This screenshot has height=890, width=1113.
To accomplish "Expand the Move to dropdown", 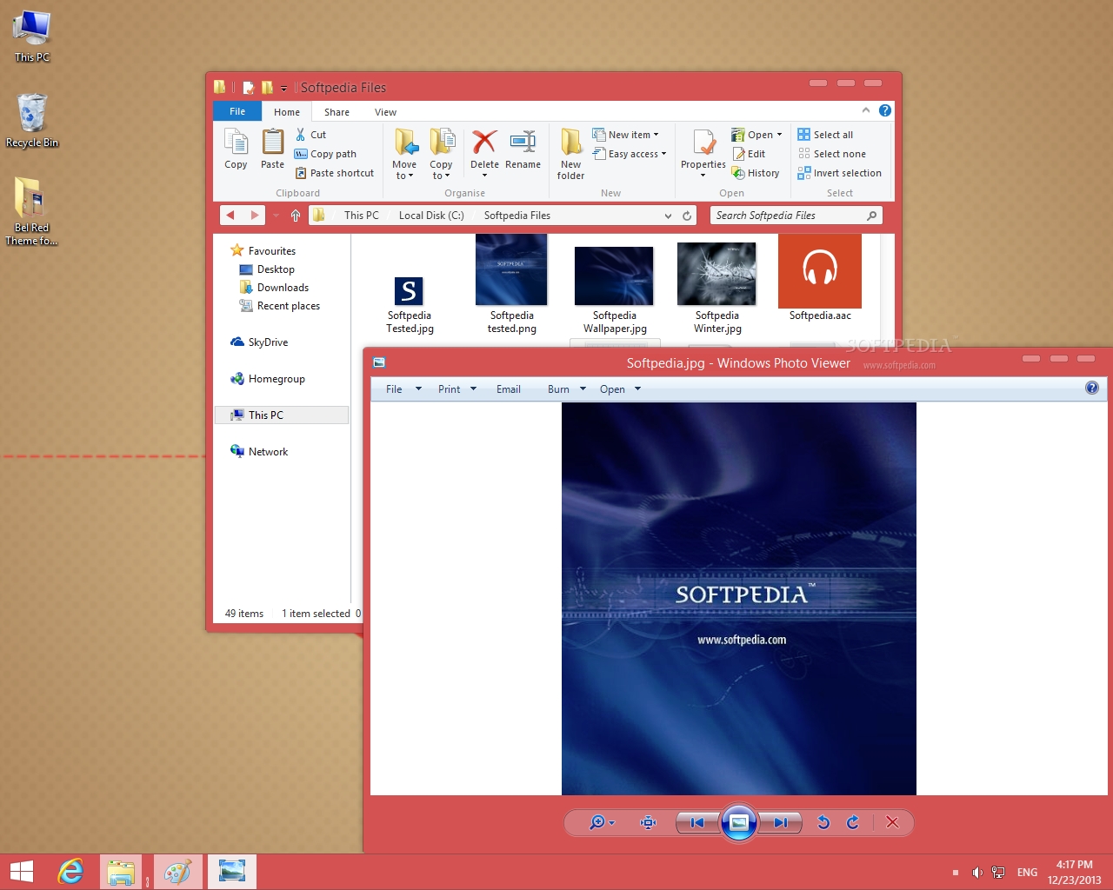I will pos(404,170).
